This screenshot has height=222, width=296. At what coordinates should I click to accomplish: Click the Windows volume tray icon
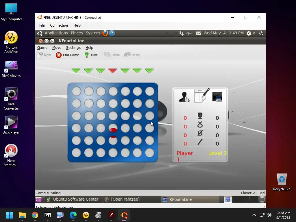tap(269, 215)
